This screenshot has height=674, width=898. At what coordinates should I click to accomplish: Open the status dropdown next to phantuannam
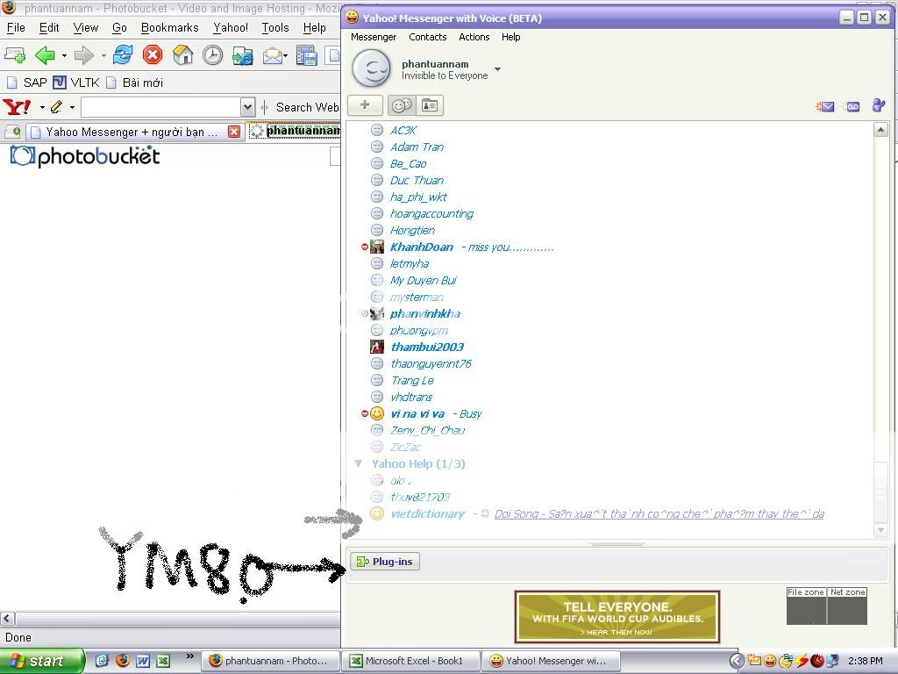click(498, 69)
